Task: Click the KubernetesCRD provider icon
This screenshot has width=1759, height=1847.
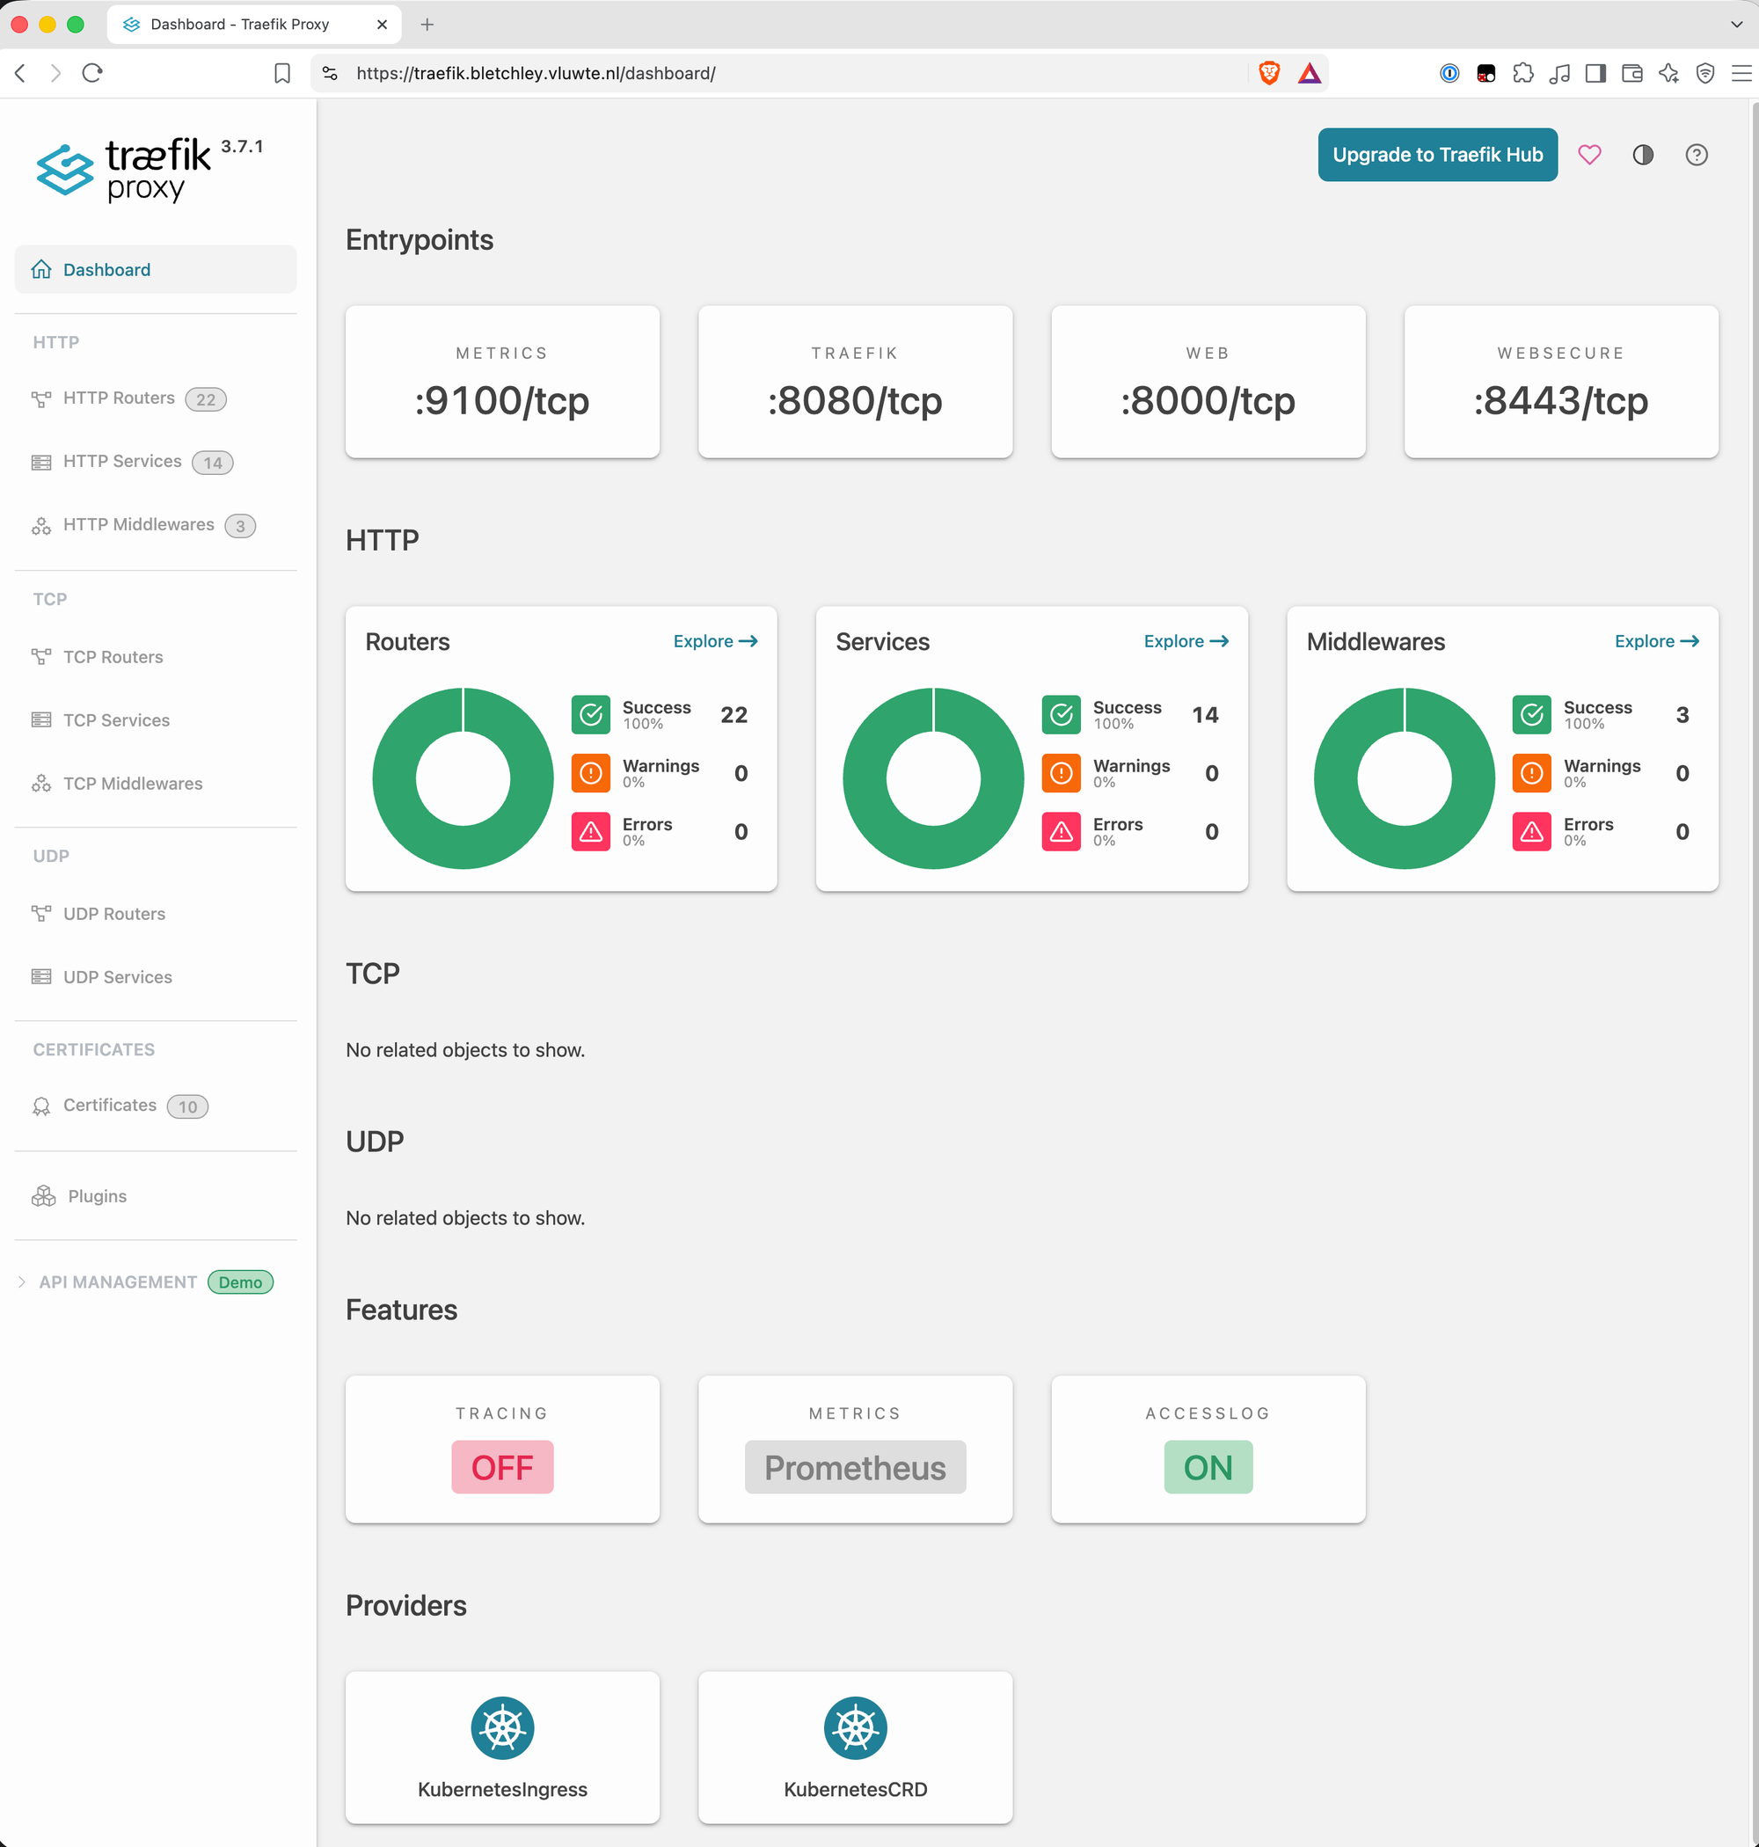Action: [855, 1728]
